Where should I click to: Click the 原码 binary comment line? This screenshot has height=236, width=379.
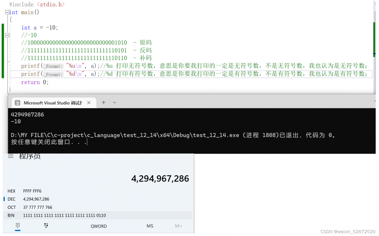[86, 43]
